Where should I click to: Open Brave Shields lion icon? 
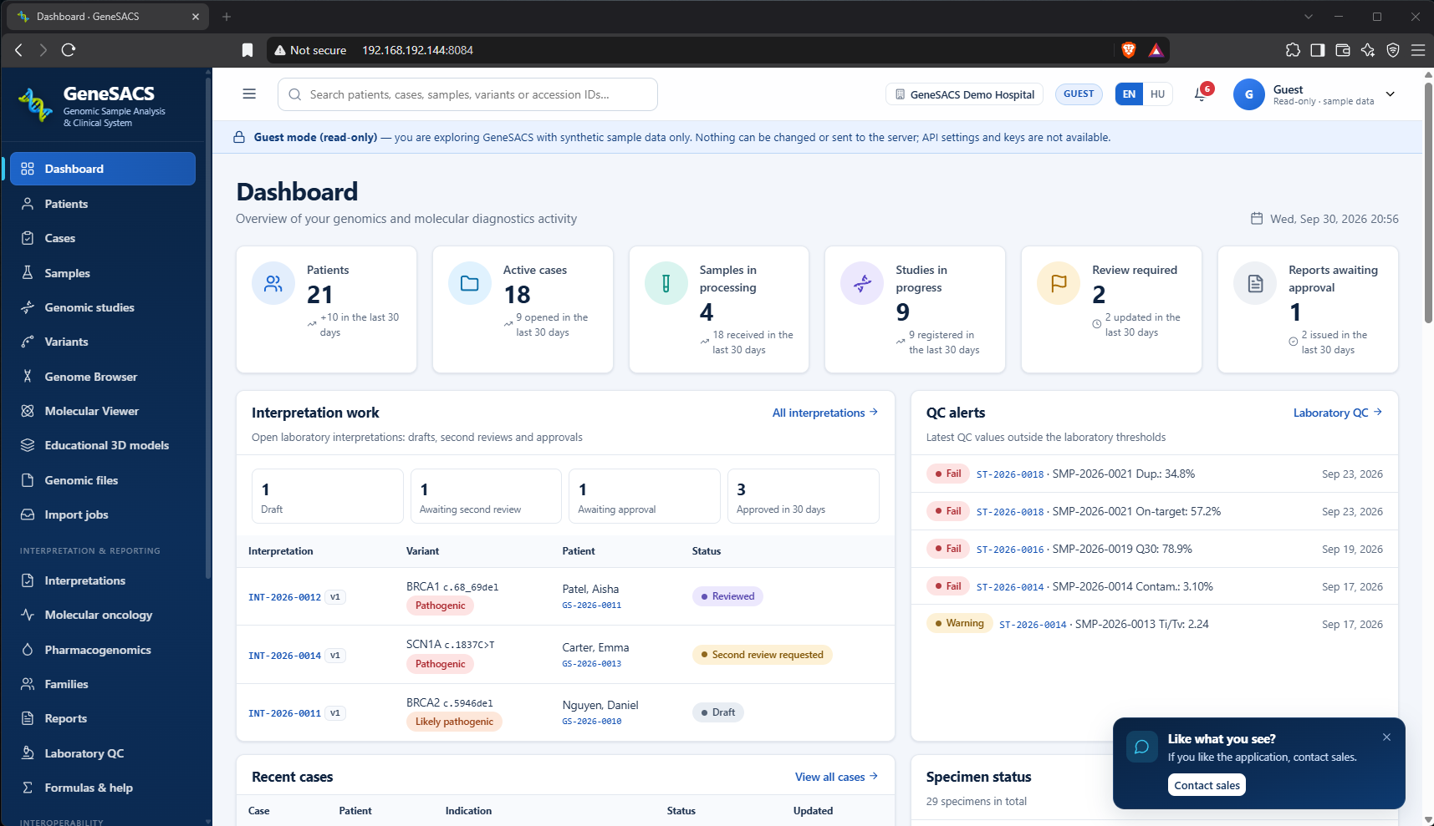(1128, 50)
